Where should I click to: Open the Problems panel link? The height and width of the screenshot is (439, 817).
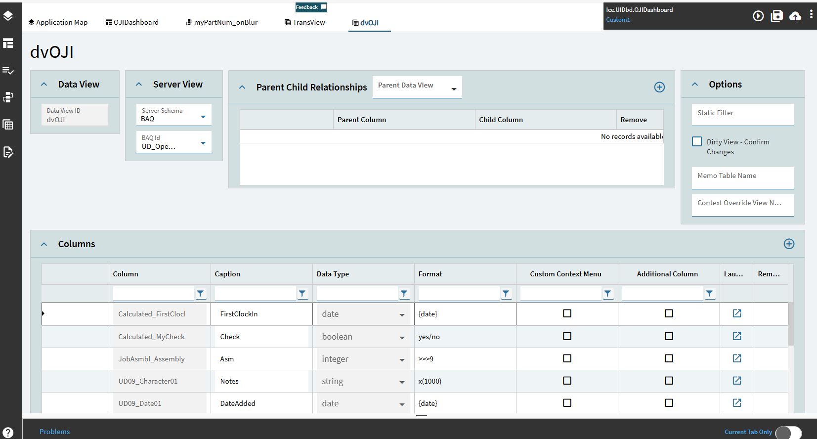tap(54, 432)
